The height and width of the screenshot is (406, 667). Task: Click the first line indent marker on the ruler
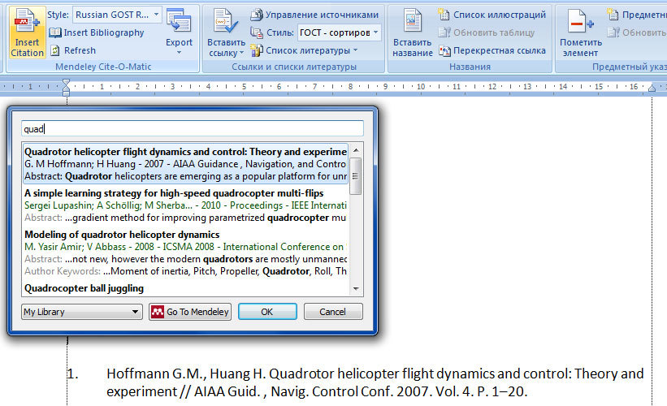[x=66, y=82]
